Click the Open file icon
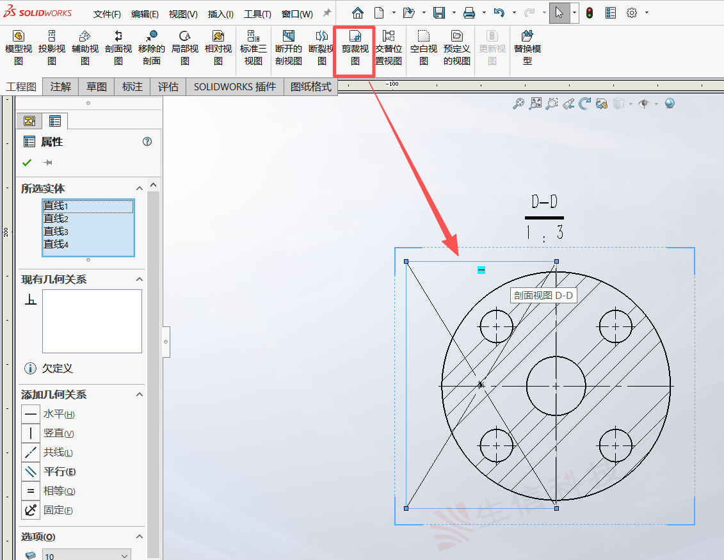Image resolution: width=724 pixels, height=560 pixels. [x=408, y=13]
